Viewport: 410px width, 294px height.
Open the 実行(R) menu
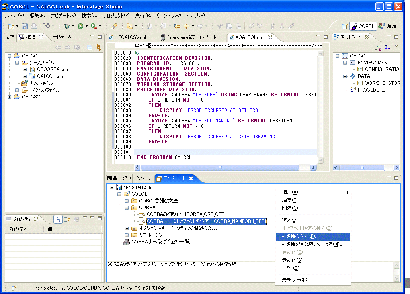[143, 16]
